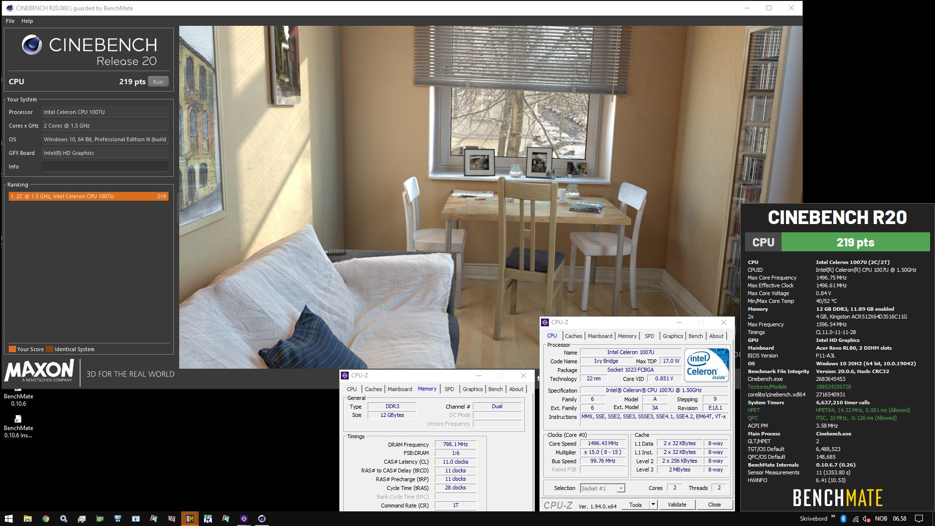Click the Info input field in Your System
The height and width of the screenshot is (526, 935).
click(x=105, y=167)
